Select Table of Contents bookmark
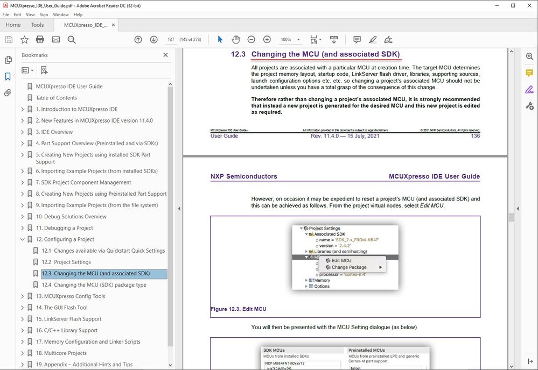 (56, 98)
